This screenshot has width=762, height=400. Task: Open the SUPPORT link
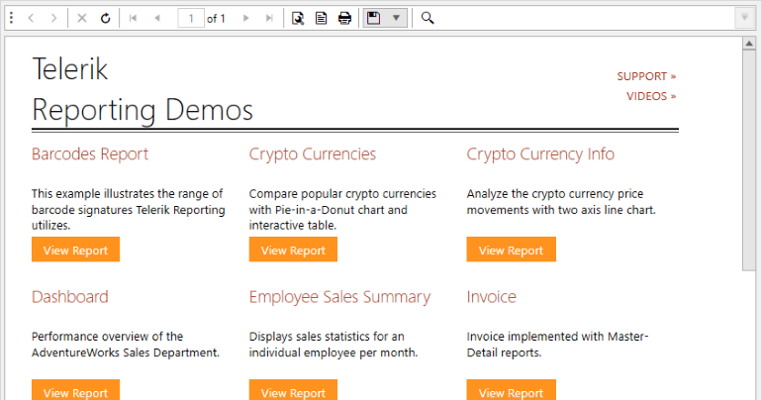[646, 76]
